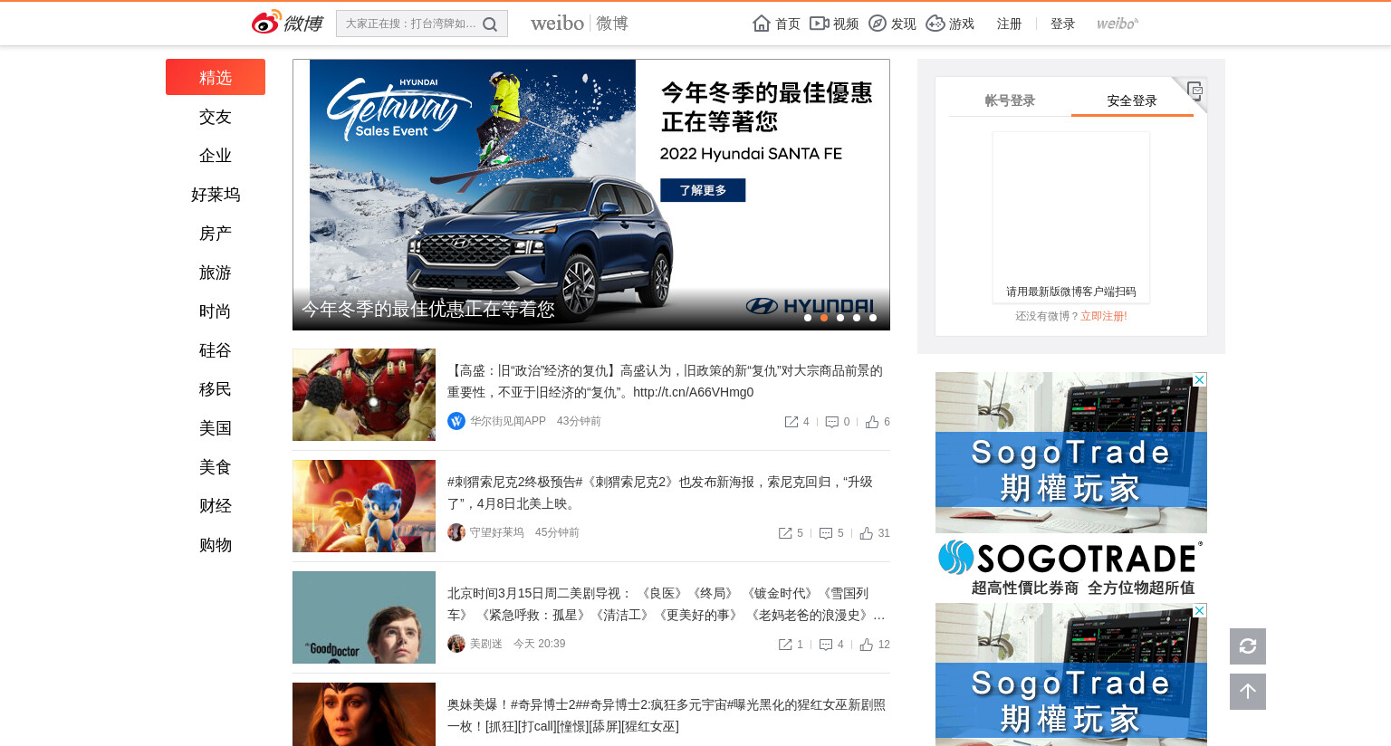Screen dimensions: 1391x746
Task: Close top SogoTrade ad via X icon
Action: (x=1199, y=379)
